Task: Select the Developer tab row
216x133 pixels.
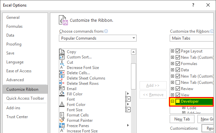Action: (x=191, y=102)
